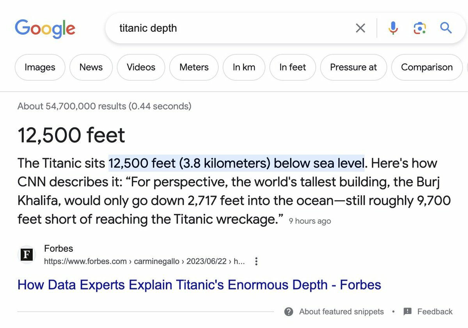Screen dimensions: 468x328
Task: Open the Forbes result three-dot menu
Action: point(256,261)
